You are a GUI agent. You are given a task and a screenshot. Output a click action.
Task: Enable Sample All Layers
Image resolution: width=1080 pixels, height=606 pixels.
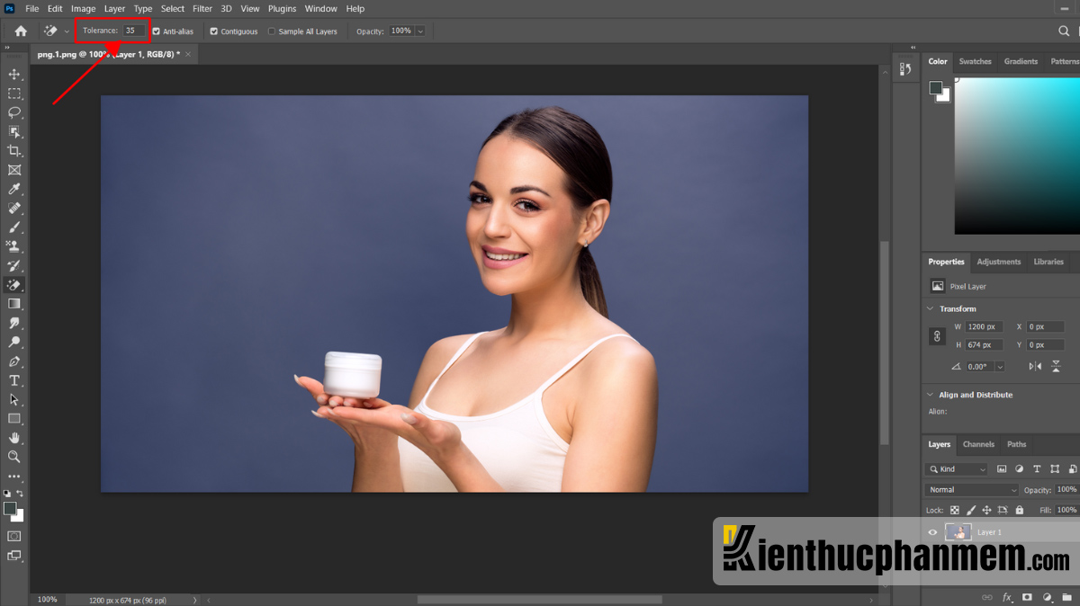tap(272, 31)
